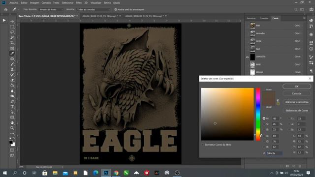315x177 pixels.
Task: Select the Path Selection tool
Action: 12,112
